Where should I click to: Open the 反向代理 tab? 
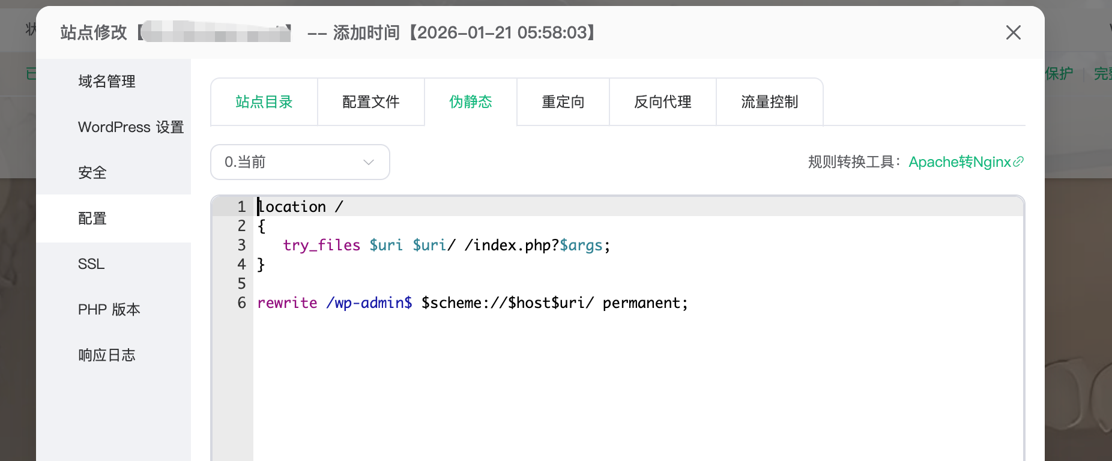663,102
